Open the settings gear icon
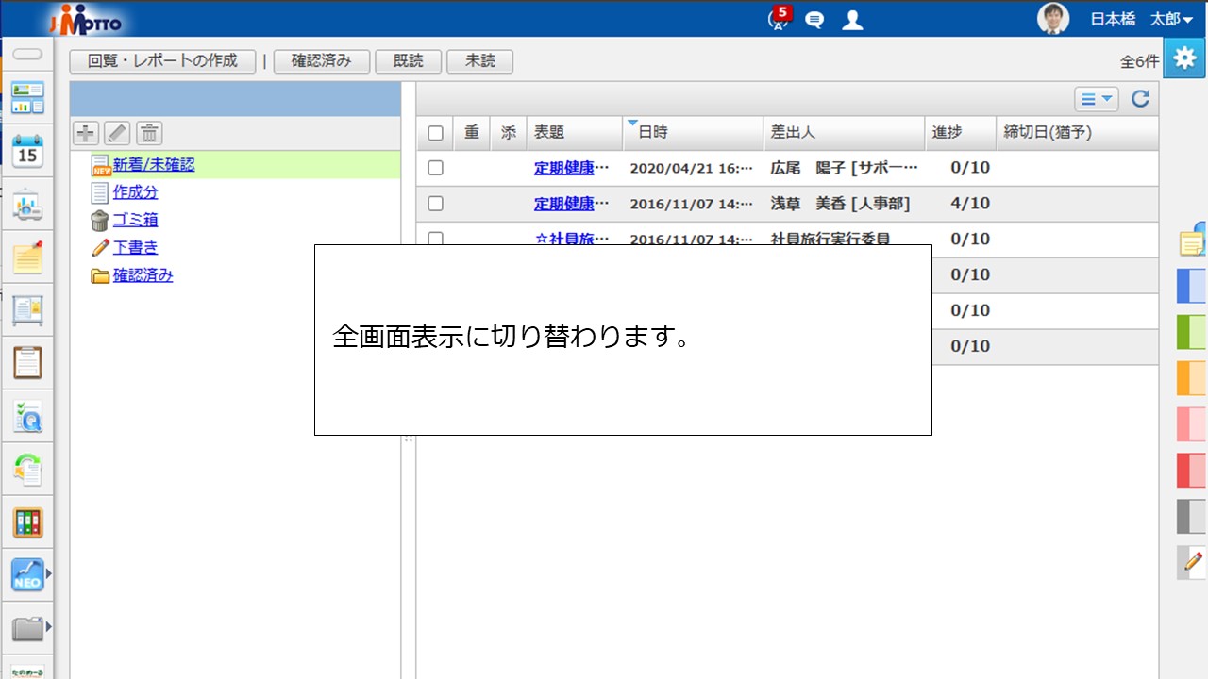This screenshot has height=679, width=1208. [x=1184, y=58]
